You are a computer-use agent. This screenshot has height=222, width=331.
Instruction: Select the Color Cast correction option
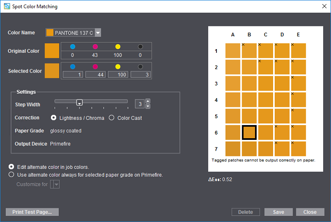click(x=112, y=118)
